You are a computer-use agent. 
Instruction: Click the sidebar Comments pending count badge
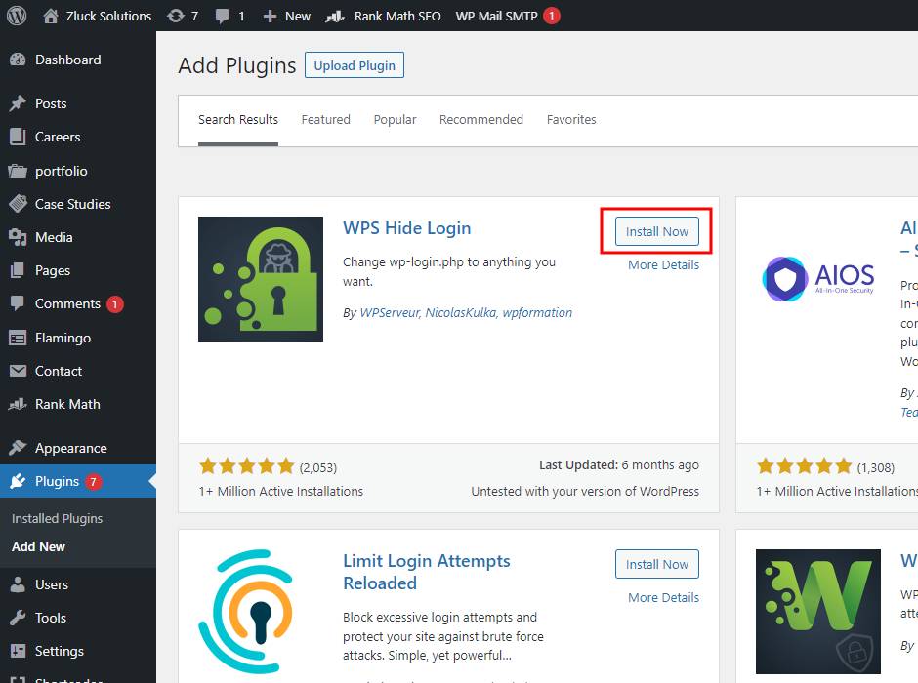115,304
